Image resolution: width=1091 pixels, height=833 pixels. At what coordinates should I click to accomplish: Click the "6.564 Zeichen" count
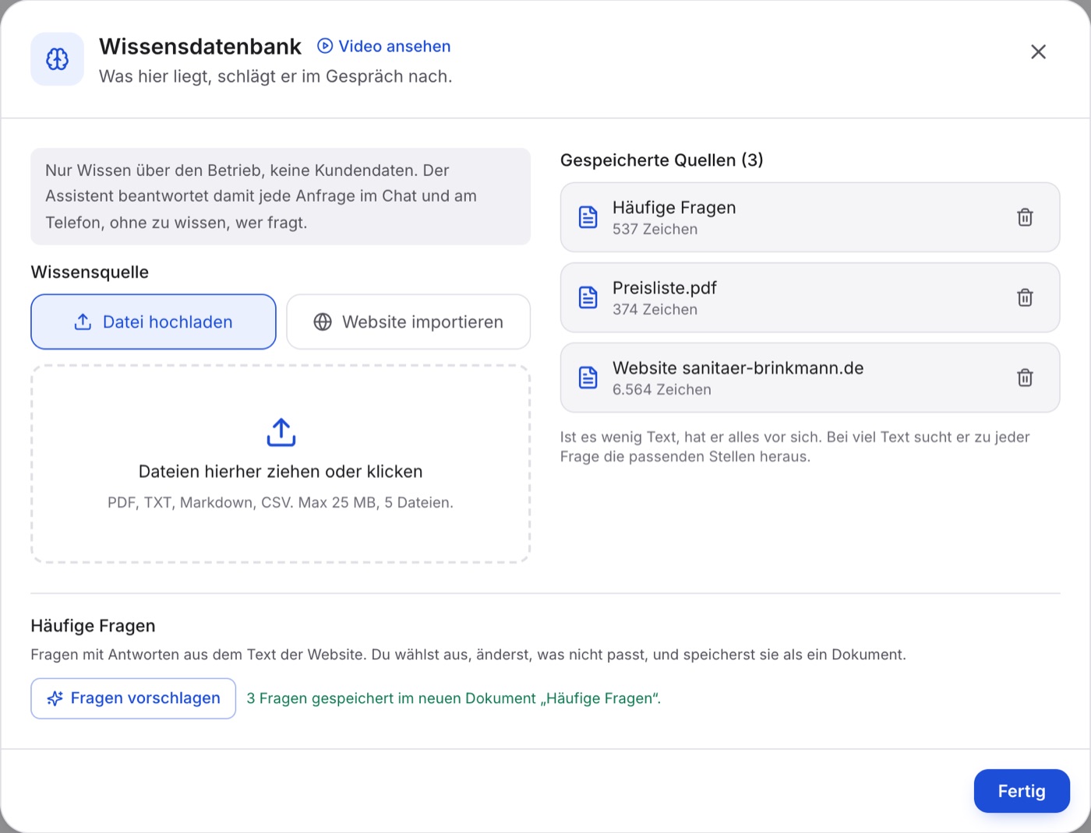pos(662,390)
